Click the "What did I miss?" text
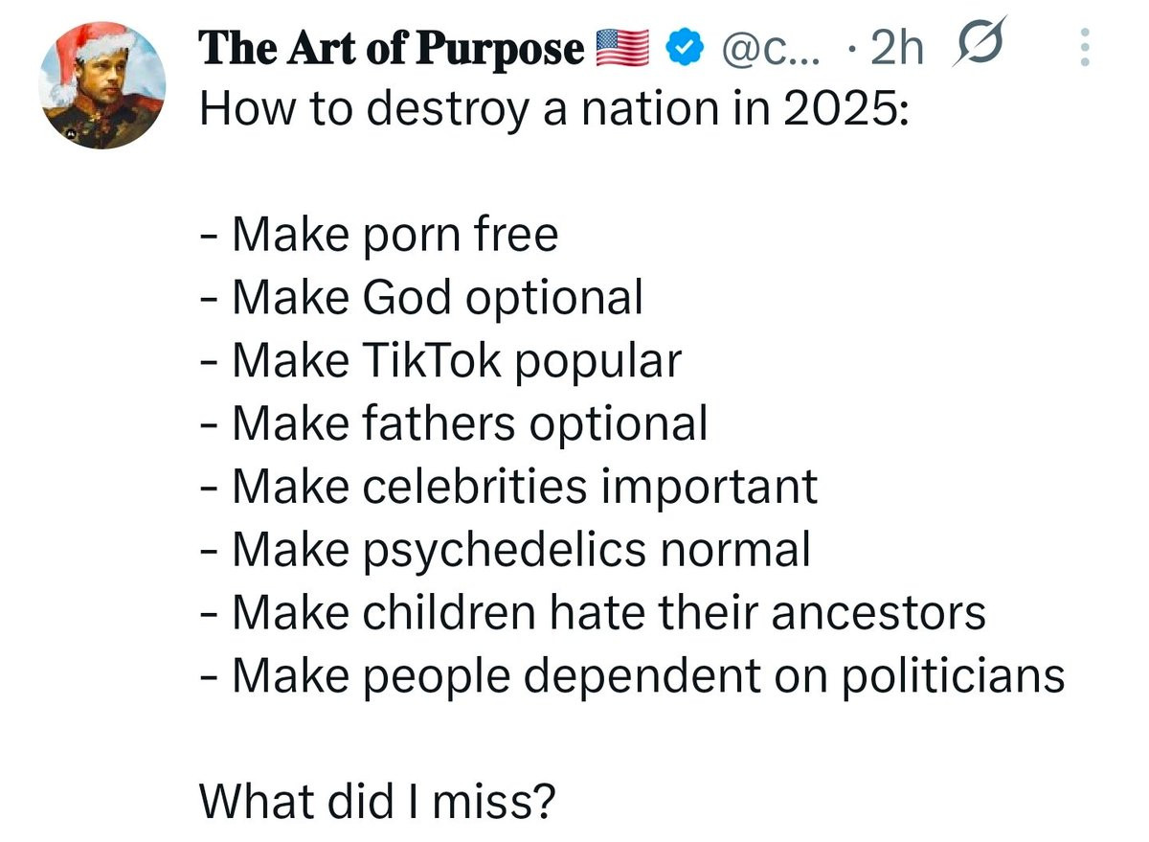The image size is (1149, 842). [375, 801]
